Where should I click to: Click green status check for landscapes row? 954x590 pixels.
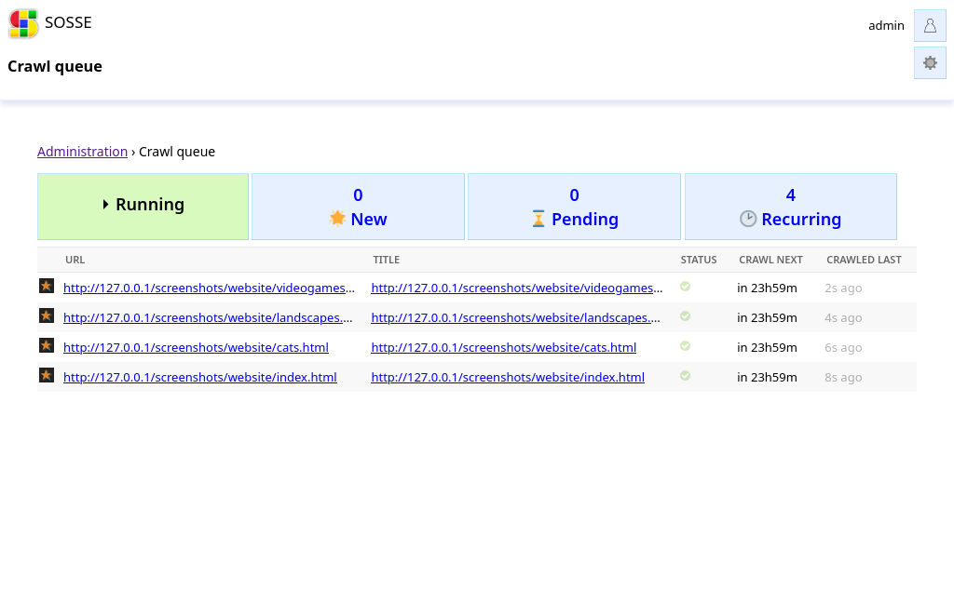[685, 316]
